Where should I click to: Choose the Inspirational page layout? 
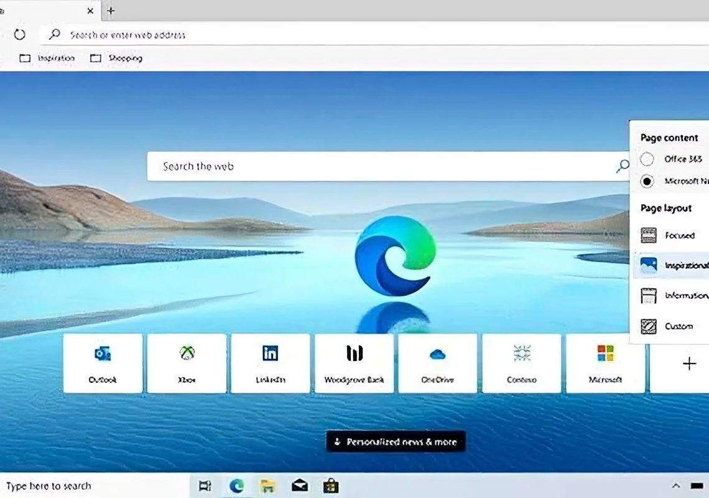coord(672,265)
